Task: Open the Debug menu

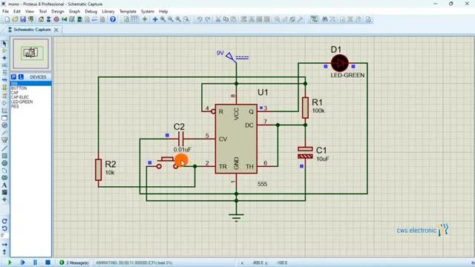Action: coord(91,12)
